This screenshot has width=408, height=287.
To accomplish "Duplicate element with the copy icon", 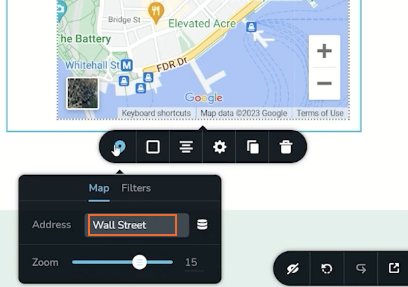I will (x=253, y=147).
